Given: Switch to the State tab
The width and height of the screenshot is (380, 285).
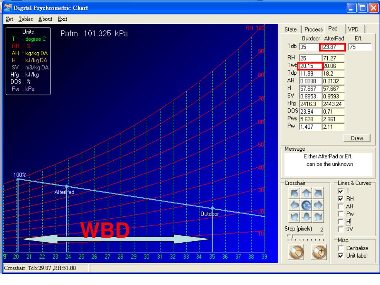Looking at the screenshot, I should pyautogui.click(x=291, y=30).
